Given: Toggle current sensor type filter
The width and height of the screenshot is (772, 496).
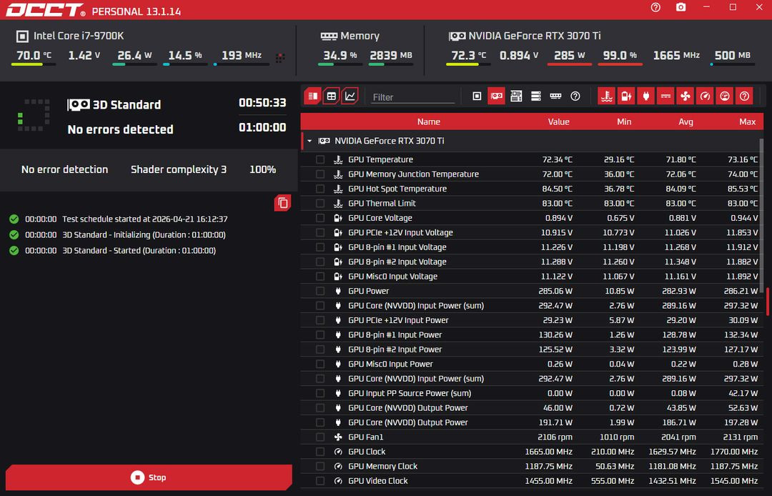Looking at the screenshot, I should 665,96.
